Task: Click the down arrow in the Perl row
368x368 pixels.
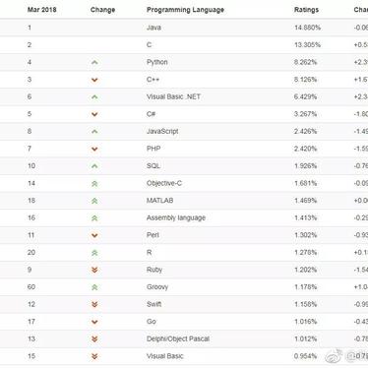Action: click(x=94, y=235)
